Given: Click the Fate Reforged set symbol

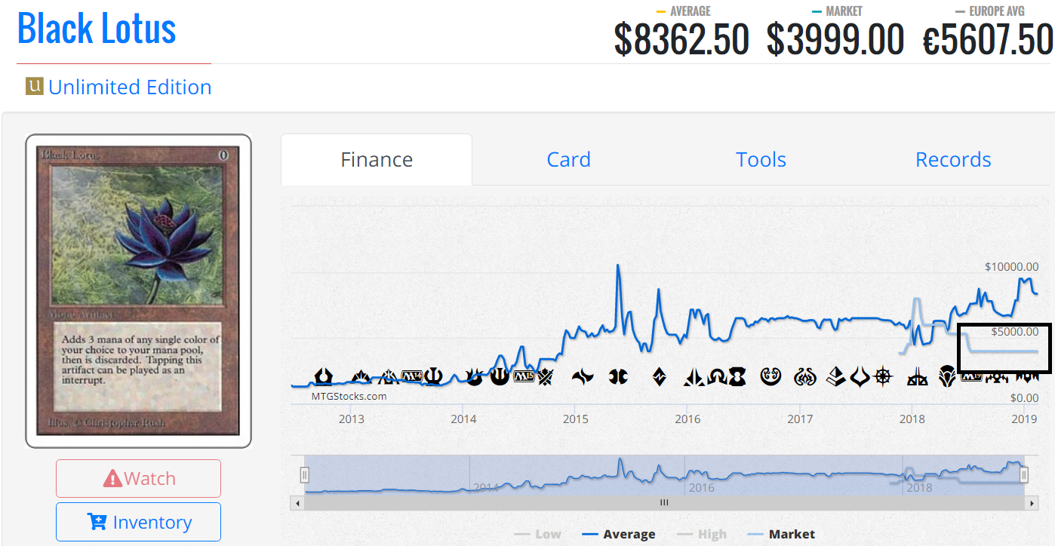Looking at the screenshot, I should click(583, 376).
